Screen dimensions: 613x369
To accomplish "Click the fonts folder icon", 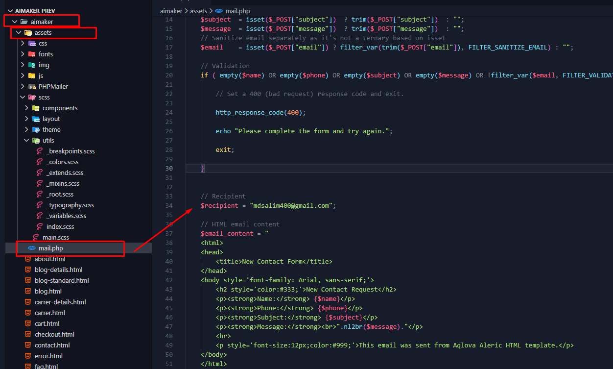I will (x=32, y=54).
